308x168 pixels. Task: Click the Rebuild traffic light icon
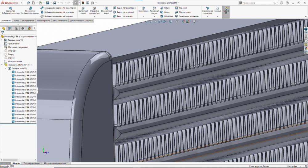[x=83, y=3]
